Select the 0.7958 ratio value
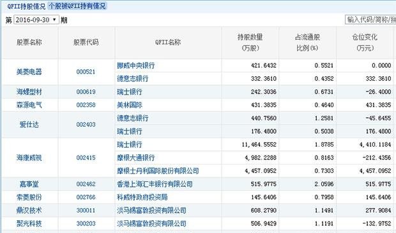Screen dimensions: 396x233 (324, 197)
